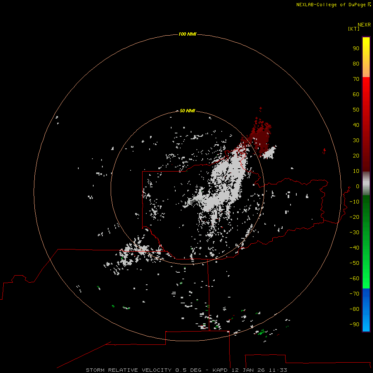Click the -40 scale label
Viewport: 373px width, 373px height.
click(354, 248)
